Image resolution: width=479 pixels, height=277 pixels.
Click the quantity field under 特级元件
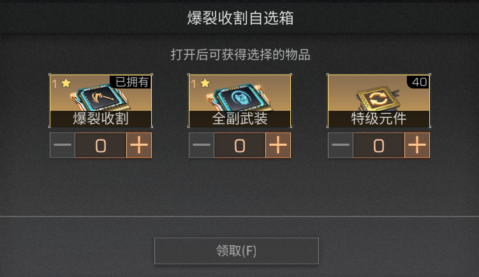[x=378, y=145]
